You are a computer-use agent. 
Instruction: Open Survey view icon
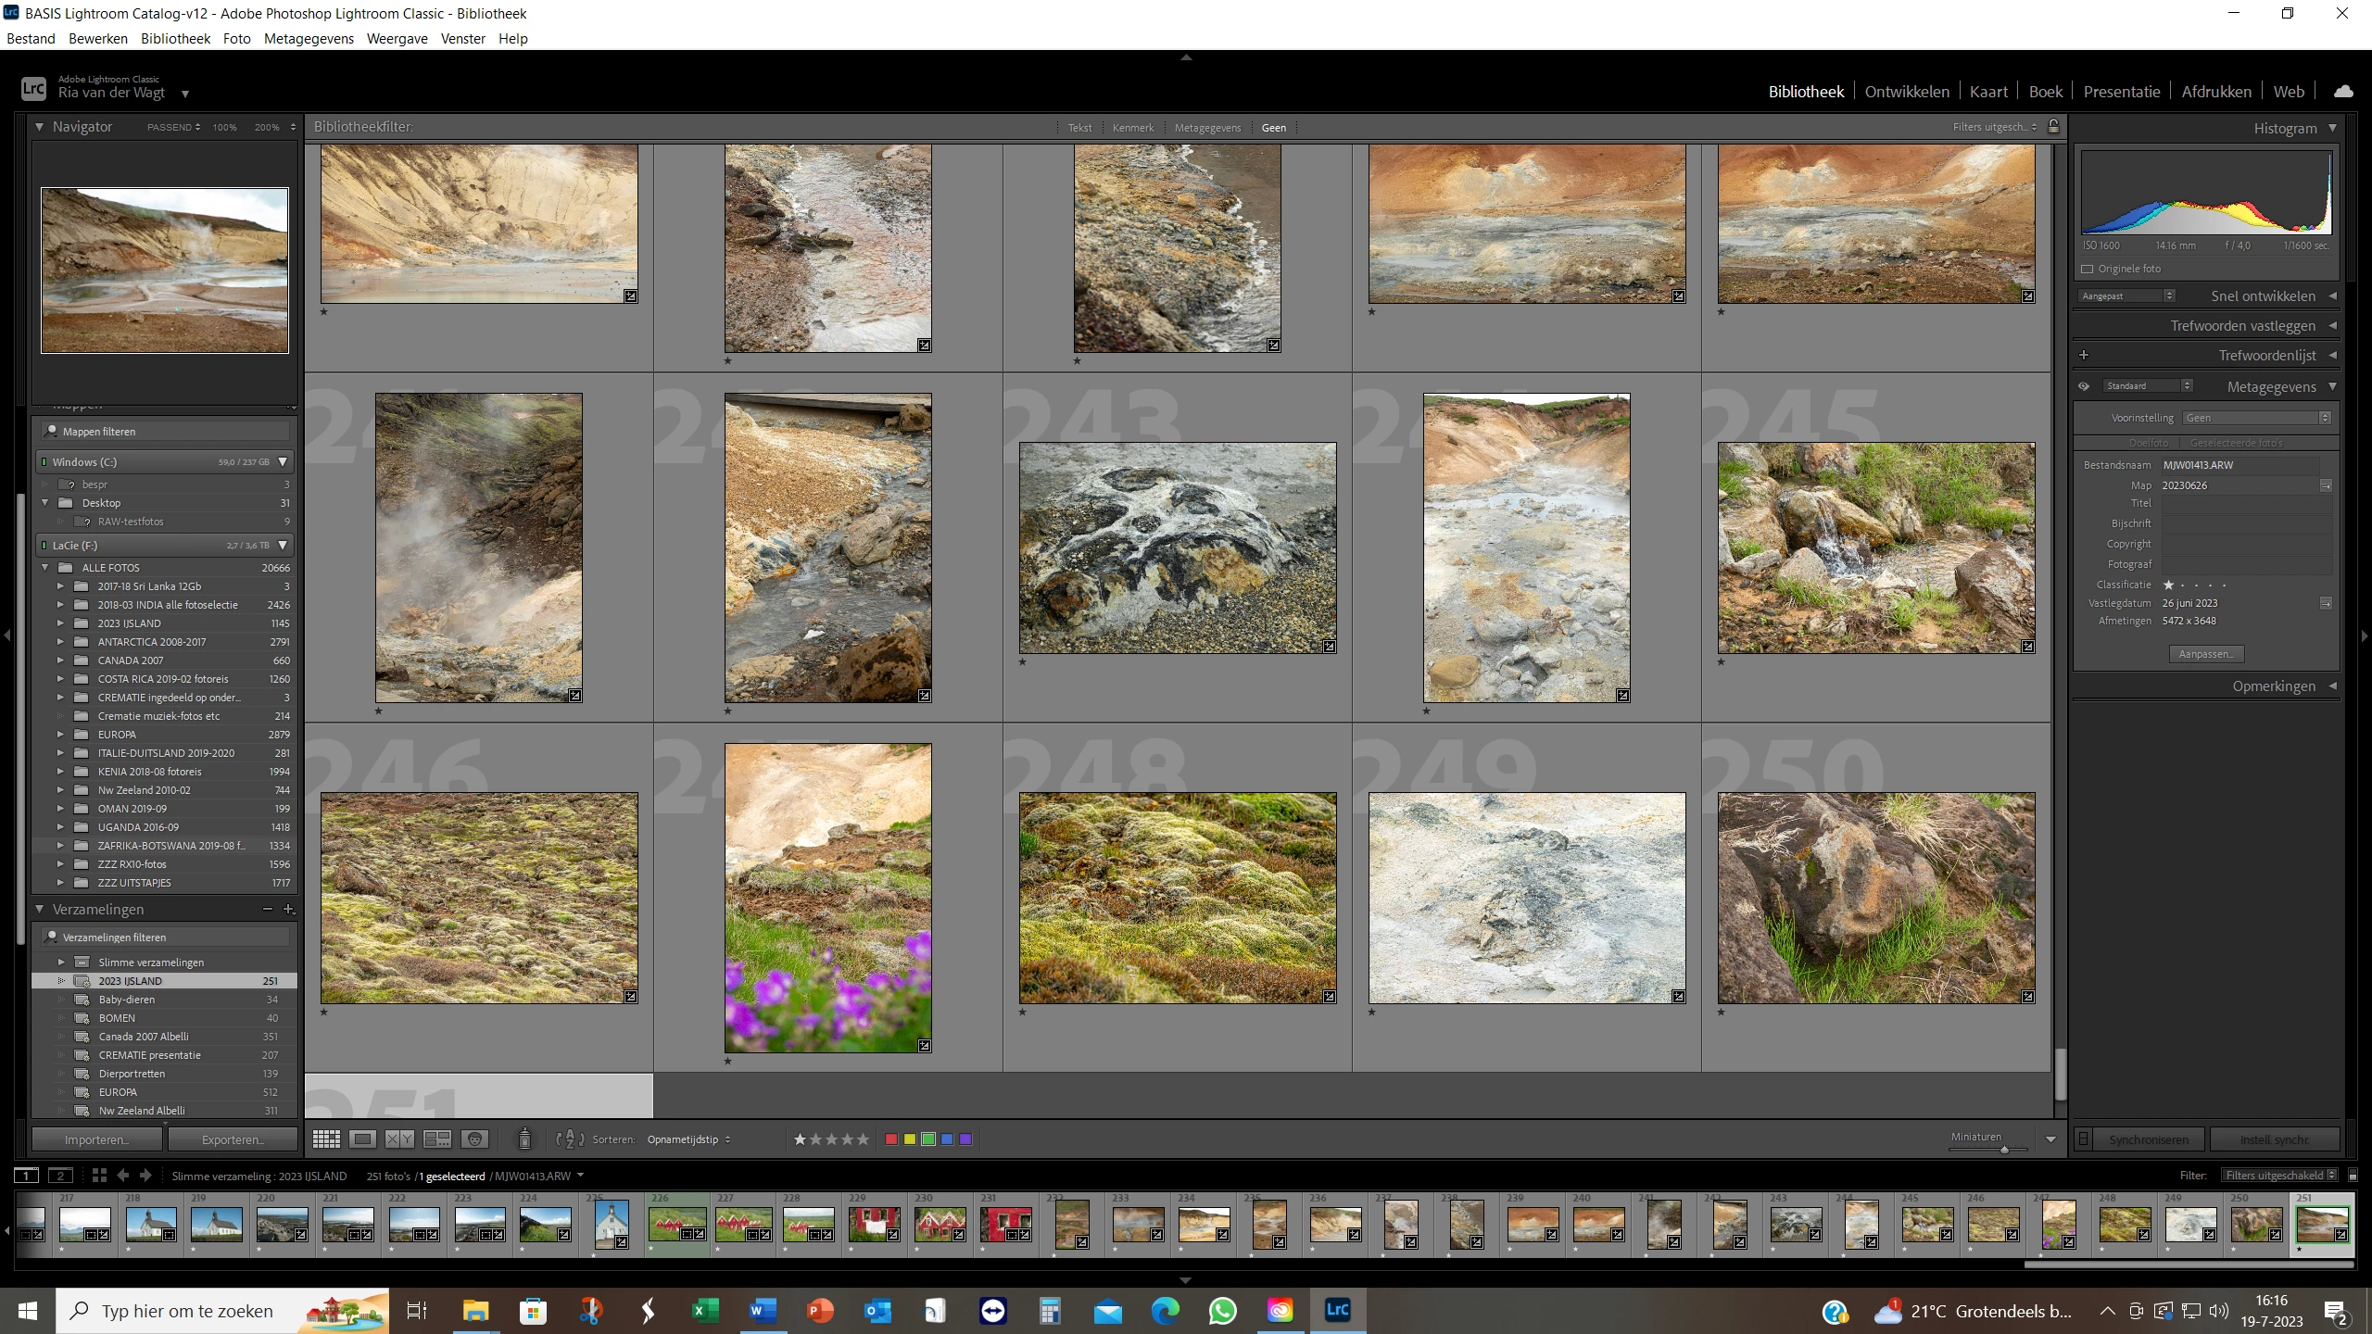[x=436, y=1139]
